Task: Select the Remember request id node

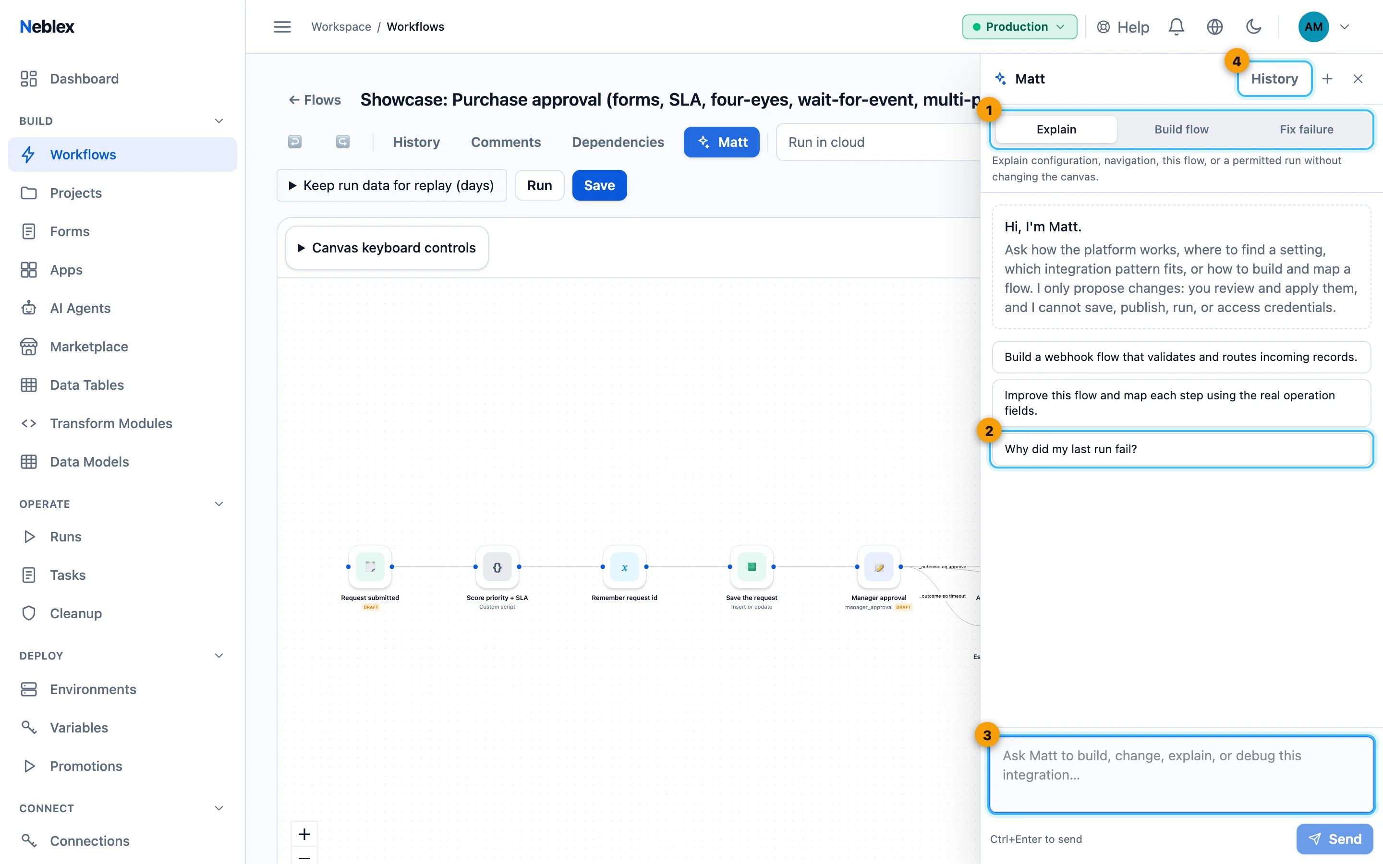Action: click(x=625, y=567)
